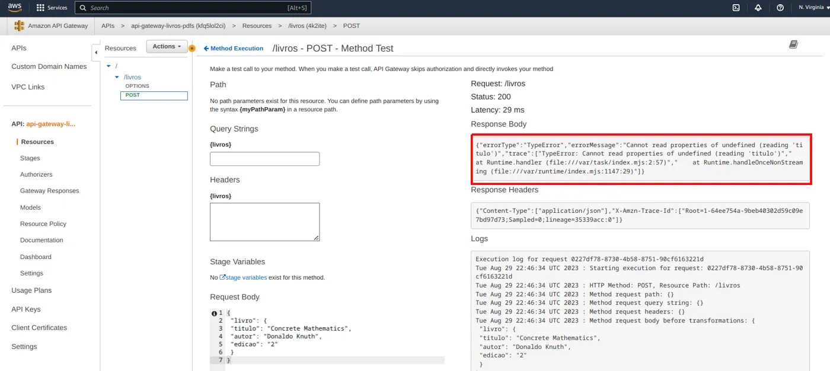Go to APIs in the sidebar
This screenshot has height=371, width=830.
tap(19, 48)
